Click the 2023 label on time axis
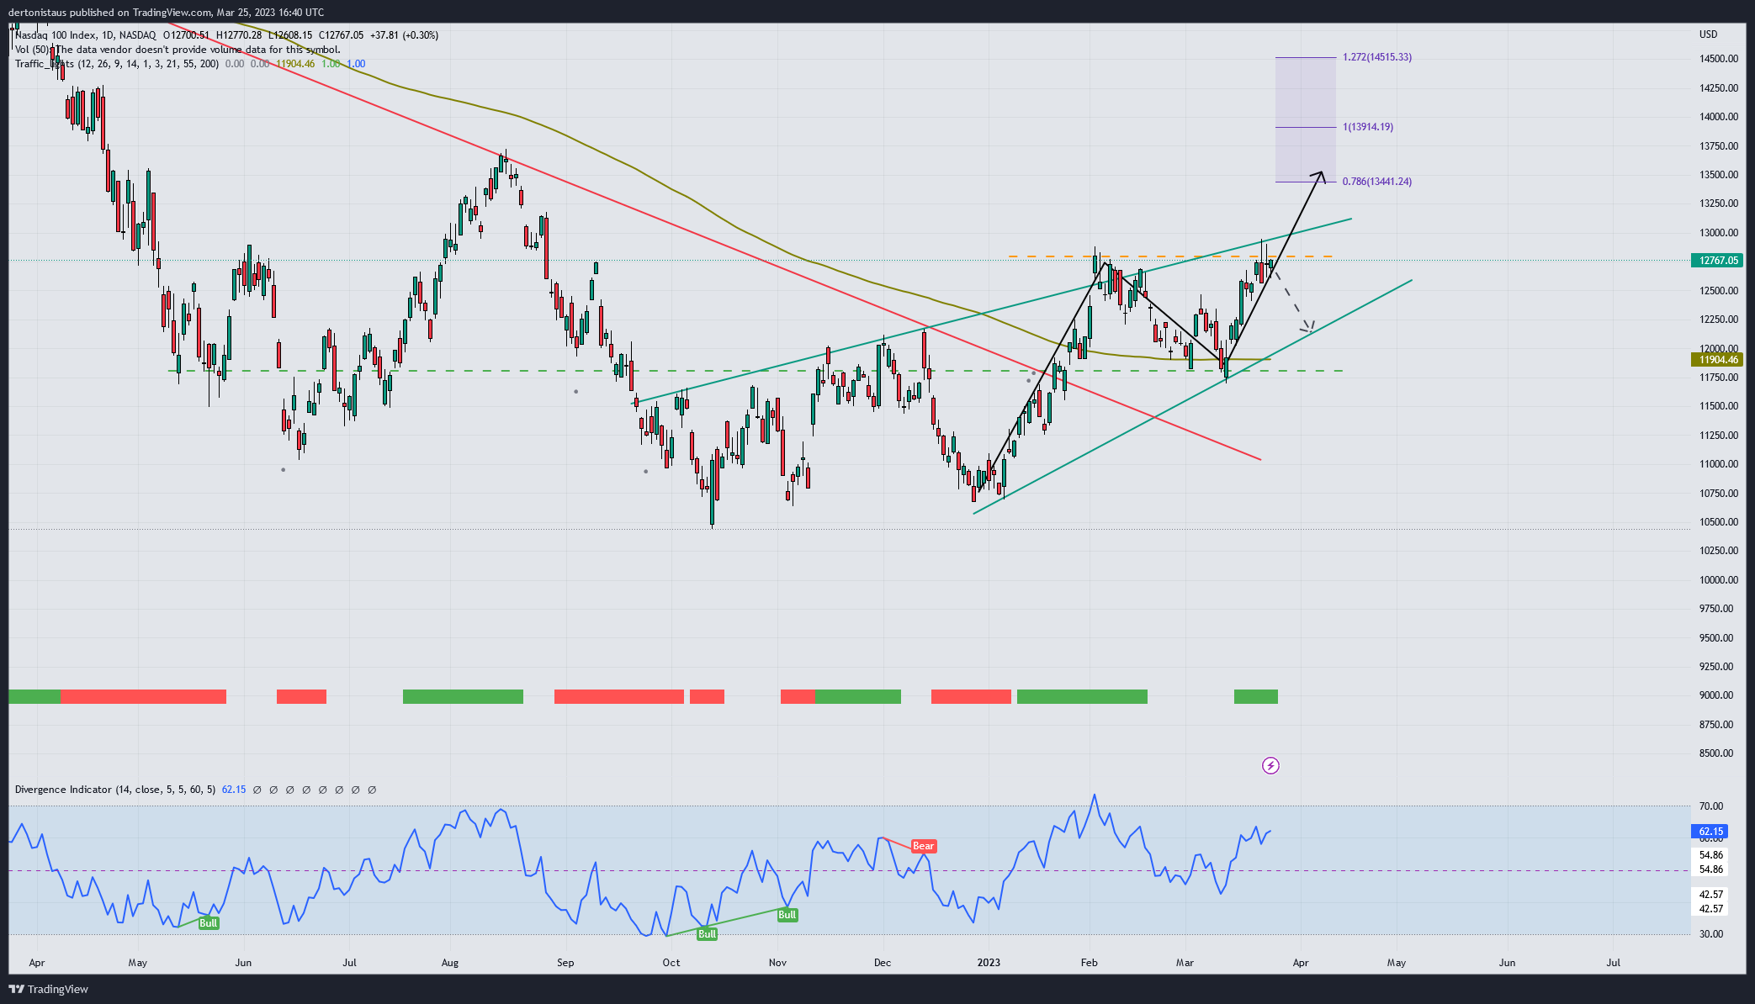The image size is (1755, 1004). (989, 963)
